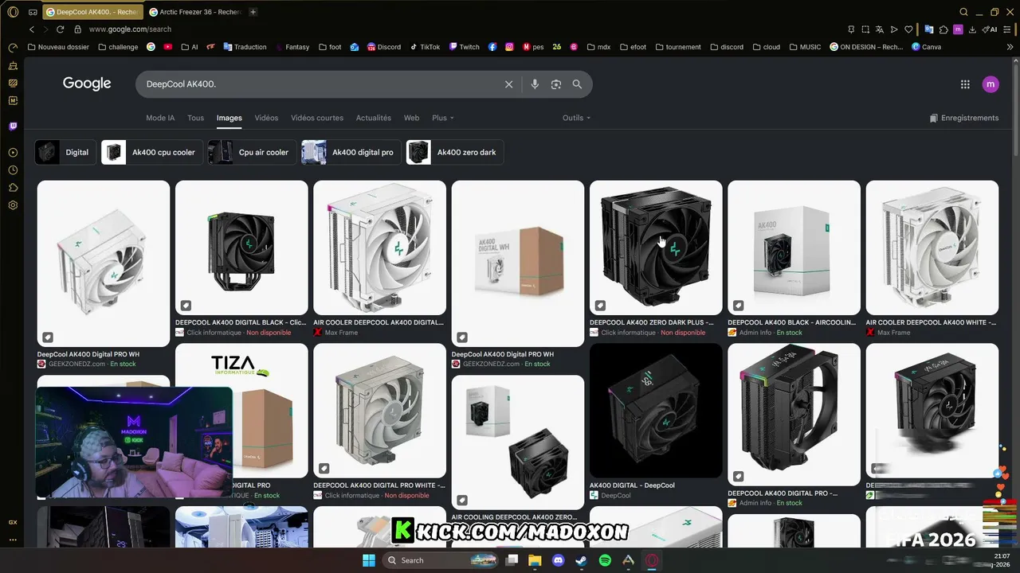Image resolution: width=1020 pixels, height=573 pixels.
Task: Open the DEEPCOOL AK400 ZERO DARK PLUS image
Action: (x=656, y=248)
